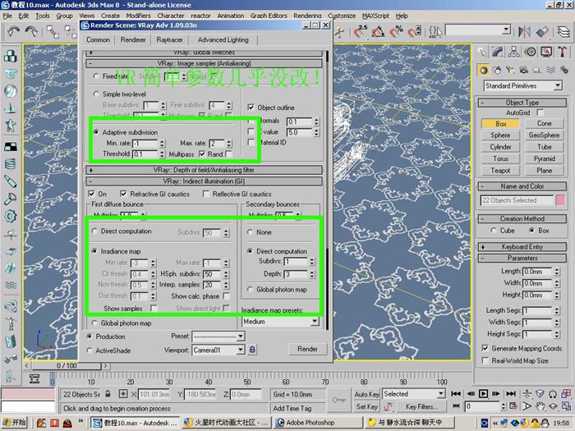Enable Real-World Map Size
This screenshot has height=431, width=575.
485,360
